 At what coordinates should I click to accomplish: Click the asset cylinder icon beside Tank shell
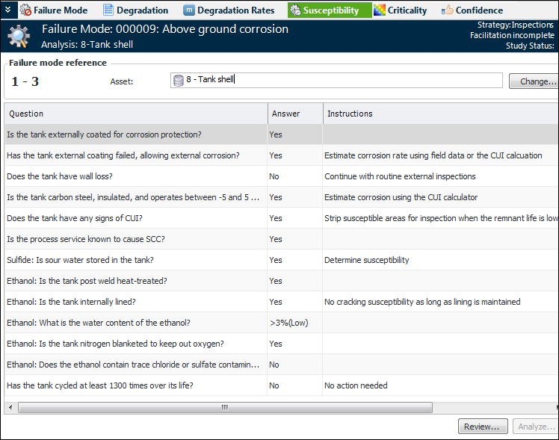(179, 81)
